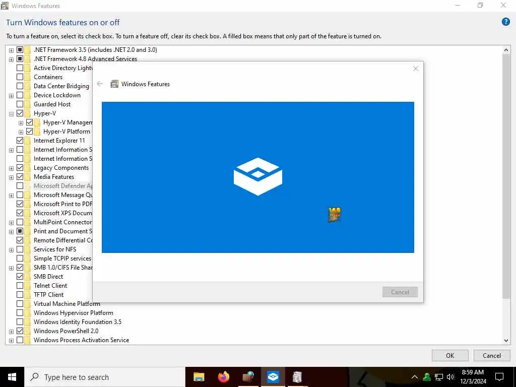Screen dimensions: 516x387
Task: Click the feature list scroll up arrow
Action: click(506, 50)
